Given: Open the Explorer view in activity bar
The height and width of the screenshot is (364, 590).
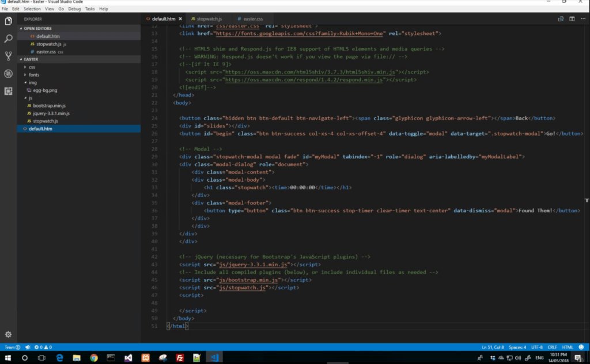Looking at the screenshot, I should (8, 21).
